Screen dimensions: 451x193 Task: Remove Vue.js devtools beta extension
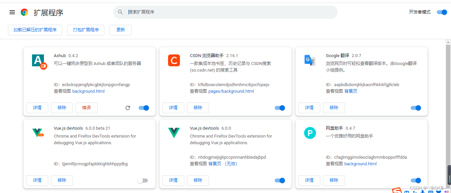click(x=62, y=180)
